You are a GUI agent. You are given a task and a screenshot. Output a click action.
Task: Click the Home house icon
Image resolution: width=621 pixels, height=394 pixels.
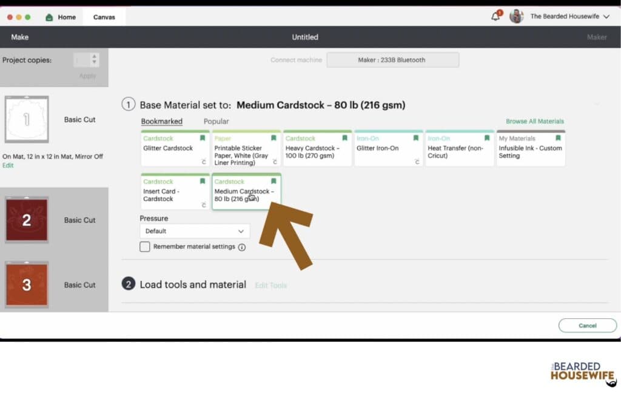click(x=49, y=17)
